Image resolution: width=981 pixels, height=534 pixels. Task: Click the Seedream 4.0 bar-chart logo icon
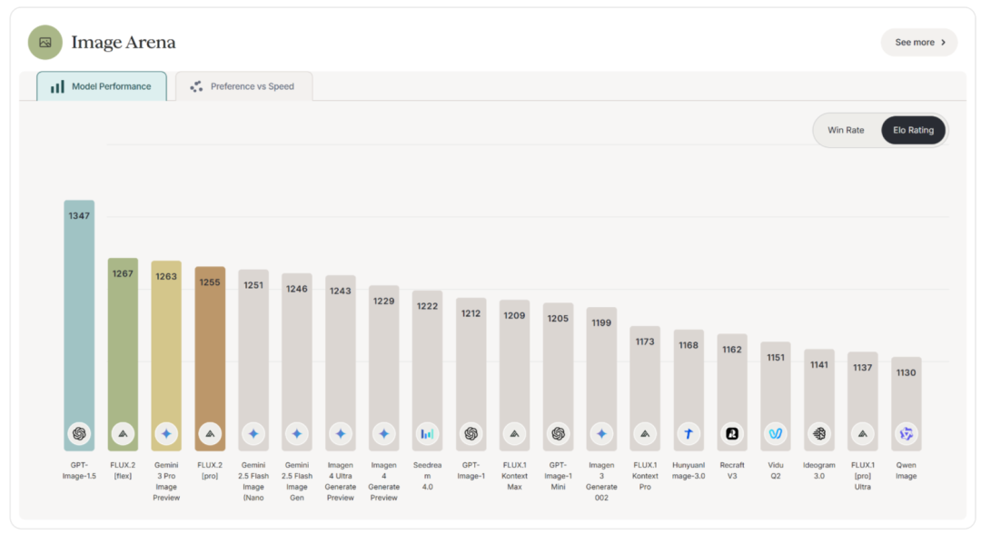427,433
